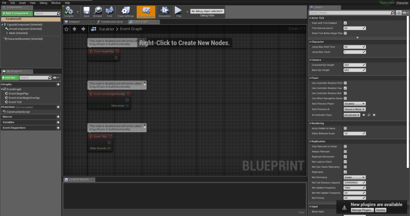Select ArrowComponent (Inherited)
The image size is (410, 216).
(x=26, y=29)
